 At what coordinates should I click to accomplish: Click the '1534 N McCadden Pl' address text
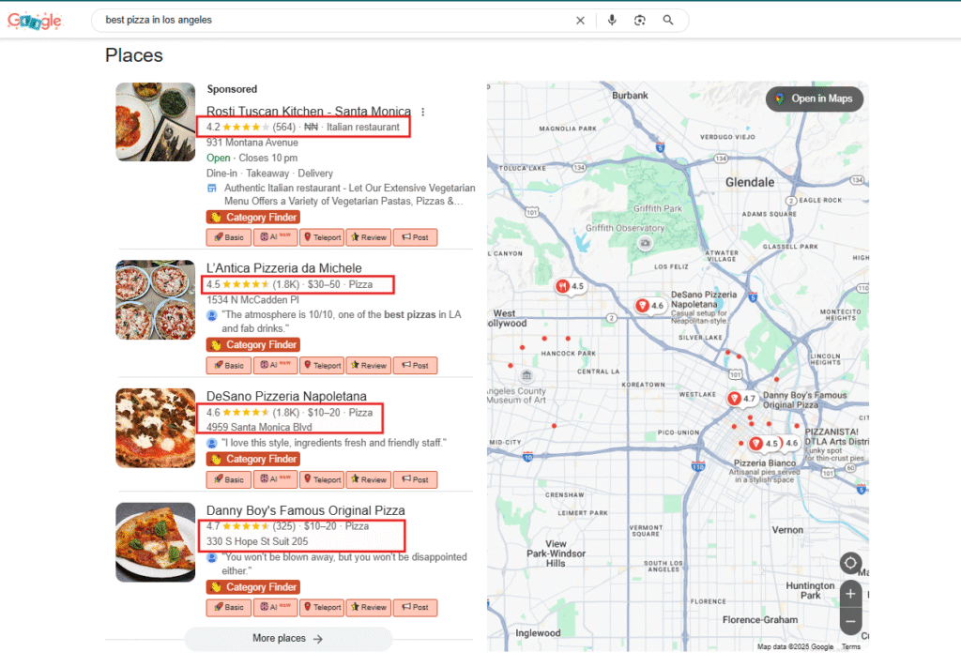click(x=252, y=300)
